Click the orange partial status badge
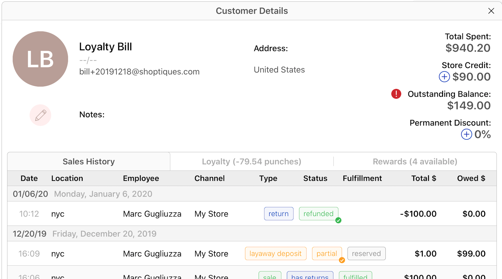 click(327, 253)
